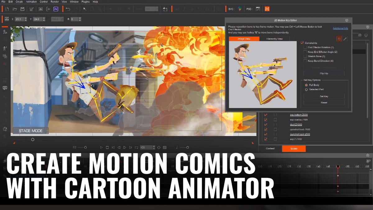Viewport: 373px width, 210px height.
Task: Toggle the Constraints checkbox
Action: 302,43
